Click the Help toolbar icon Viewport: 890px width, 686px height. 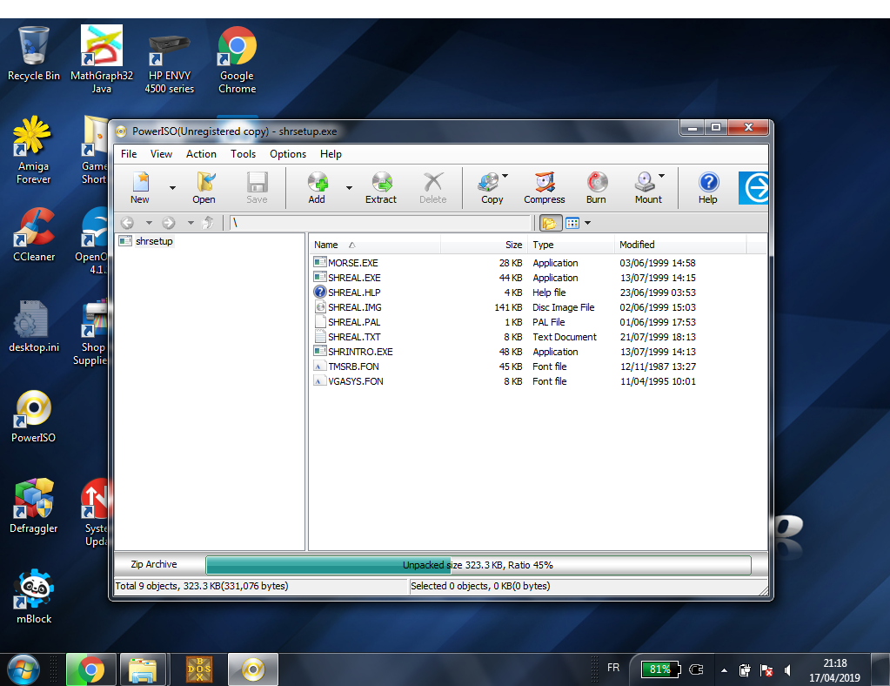(708, 187)
